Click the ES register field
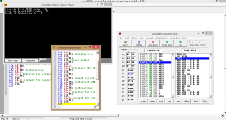226x120 pixels. pos(131,100)
